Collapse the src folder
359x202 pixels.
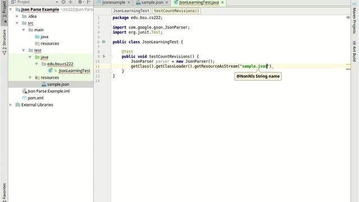17,23
